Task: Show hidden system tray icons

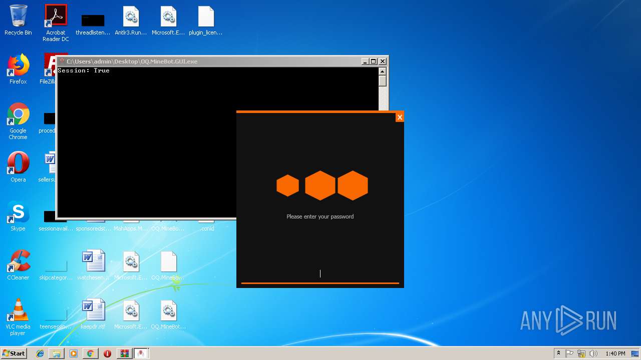Action: coord(558,353)
